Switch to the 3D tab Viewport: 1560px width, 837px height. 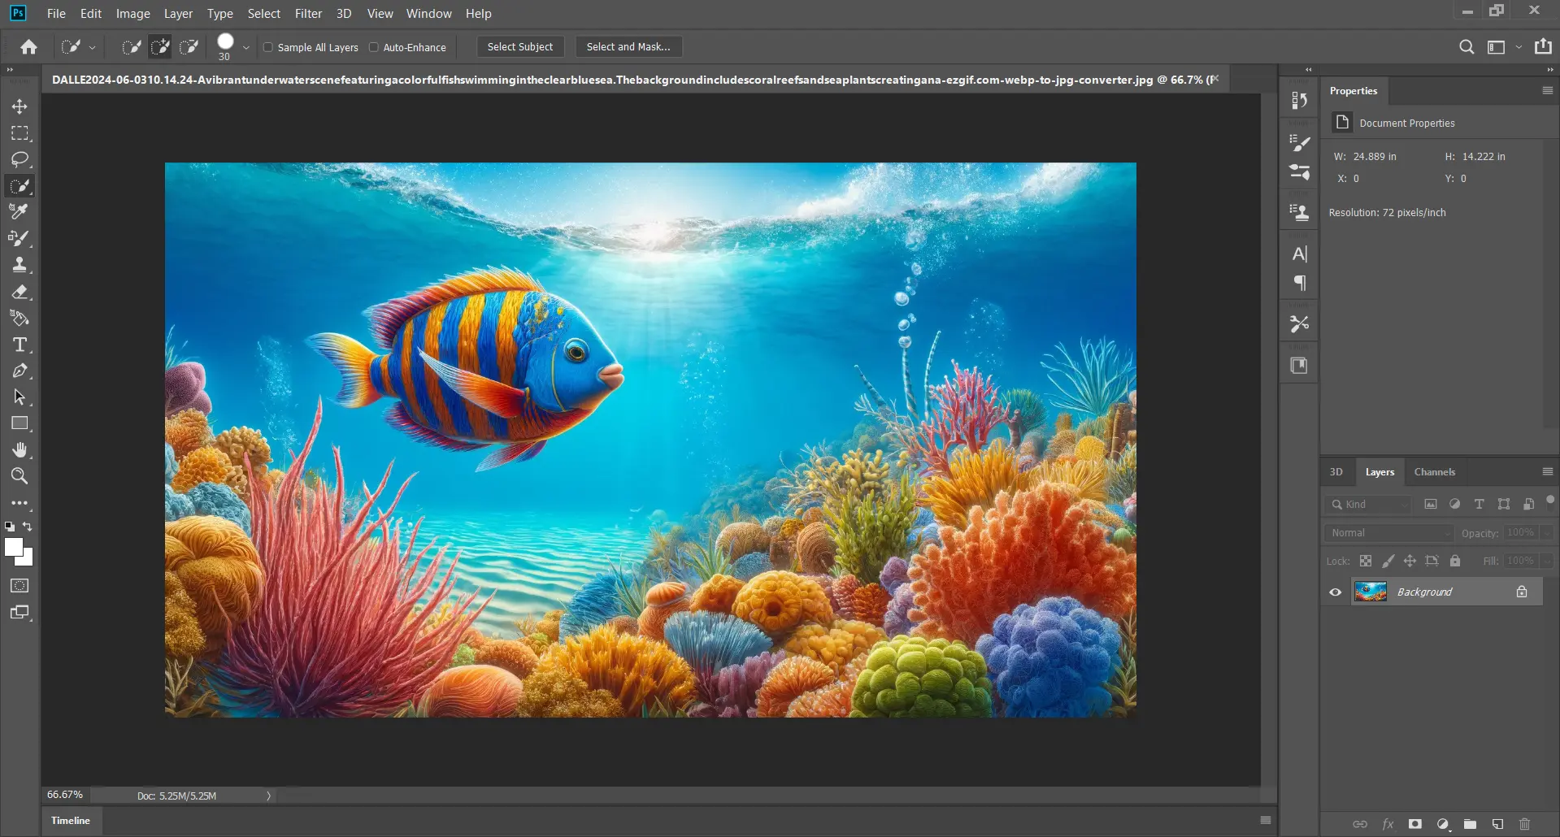(x=1336, y=472)
